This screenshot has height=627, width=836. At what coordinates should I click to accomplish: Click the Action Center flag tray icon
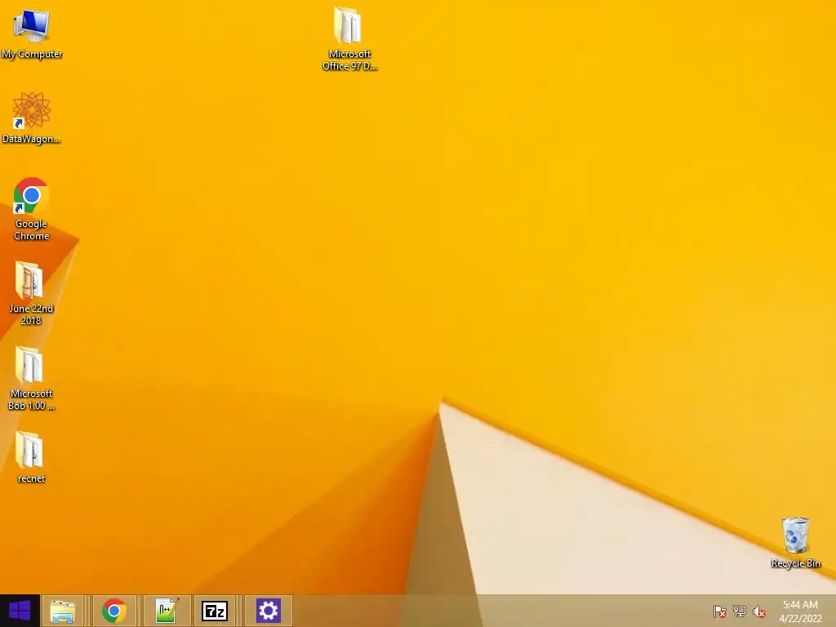(720, 611)
